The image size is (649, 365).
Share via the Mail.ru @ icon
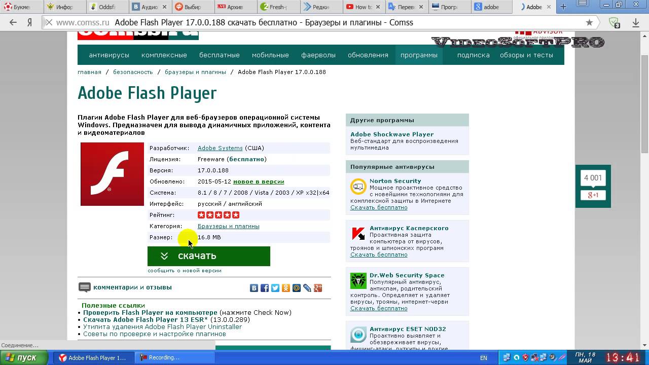click(297, 288)
